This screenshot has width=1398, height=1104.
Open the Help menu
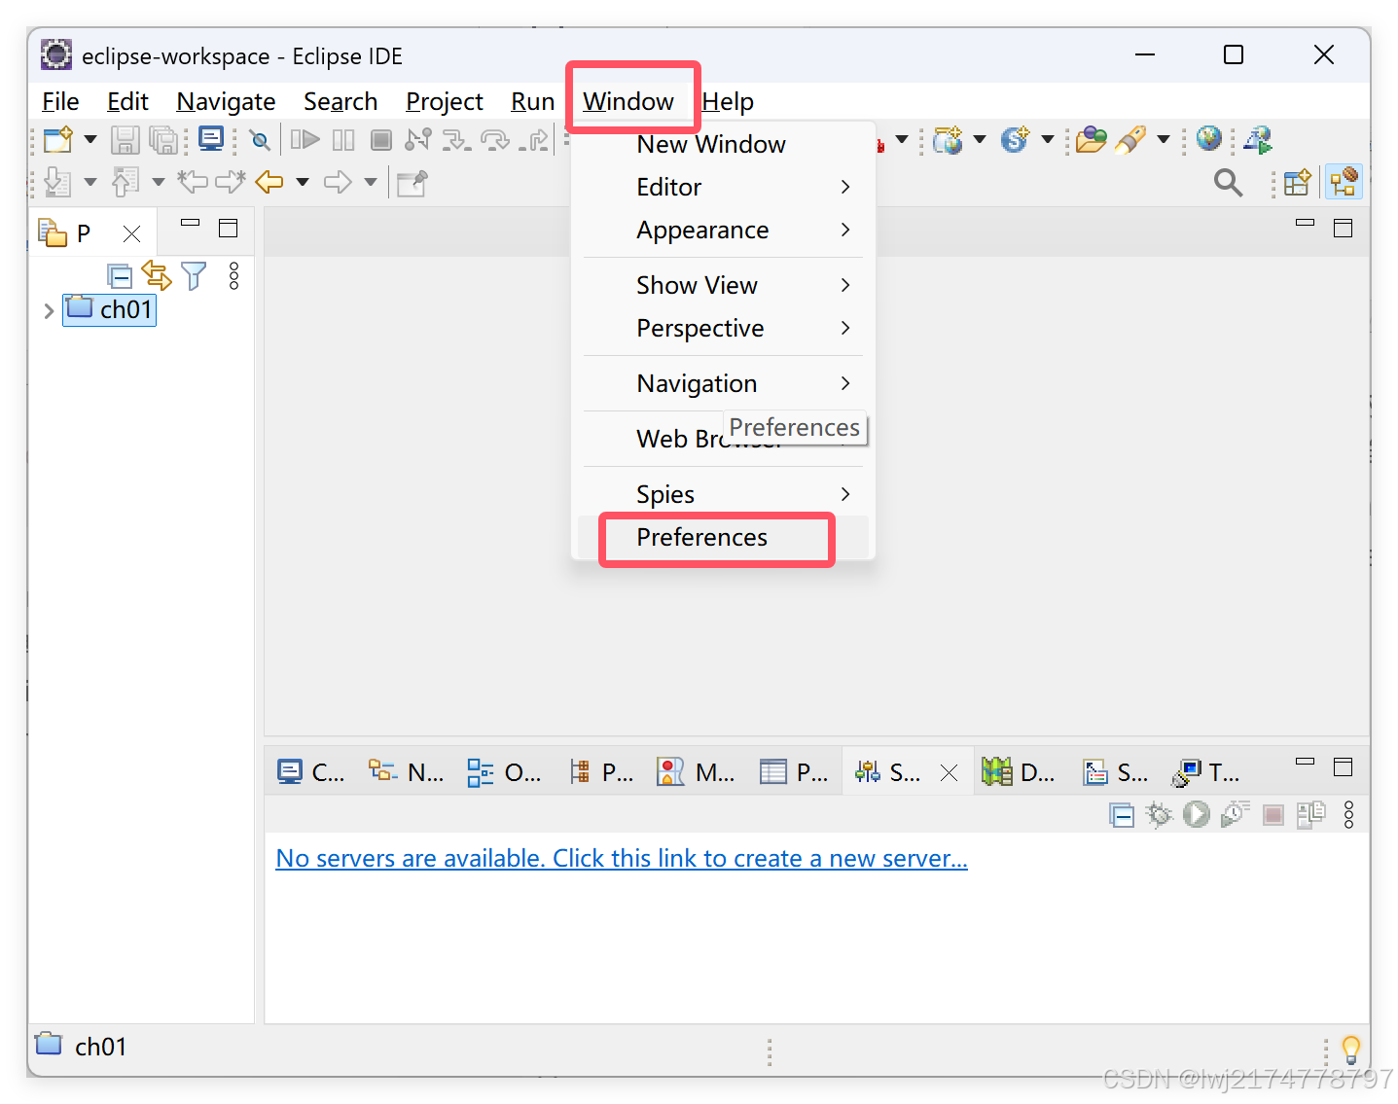pos(728,101)
